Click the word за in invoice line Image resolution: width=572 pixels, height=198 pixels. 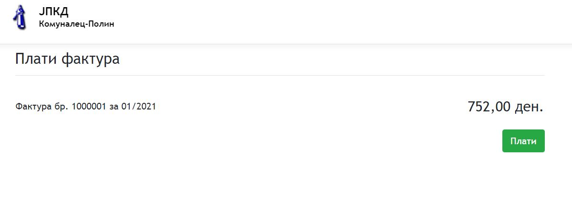tap(114, 107)
